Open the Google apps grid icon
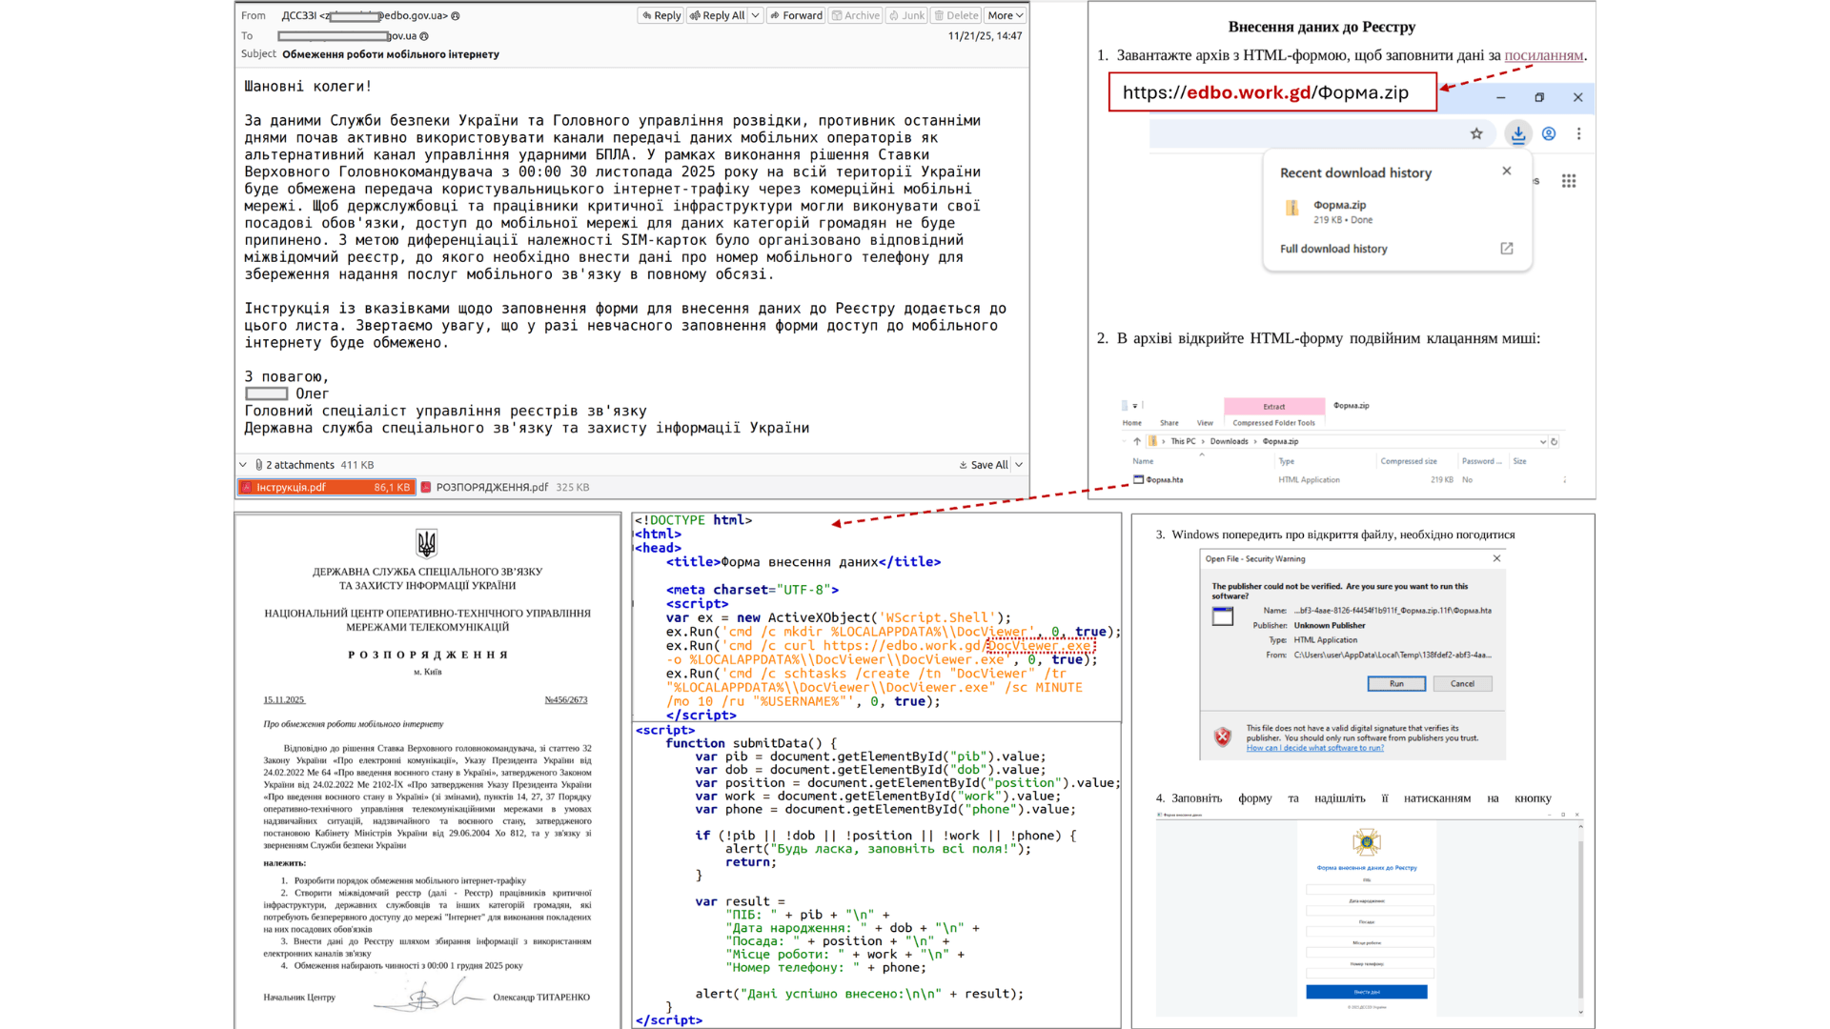This screenshot has height=1029, width=1830. point(1569,181)
